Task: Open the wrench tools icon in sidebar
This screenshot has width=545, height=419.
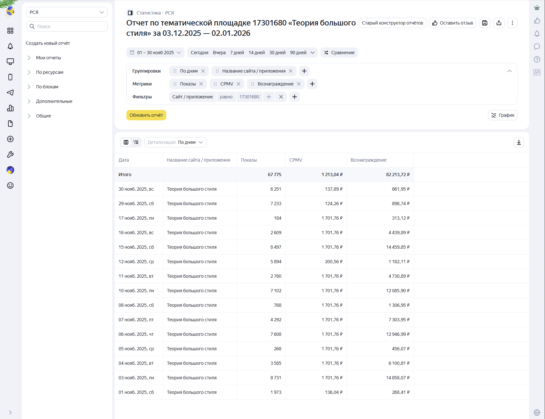Action: point(10,155)
